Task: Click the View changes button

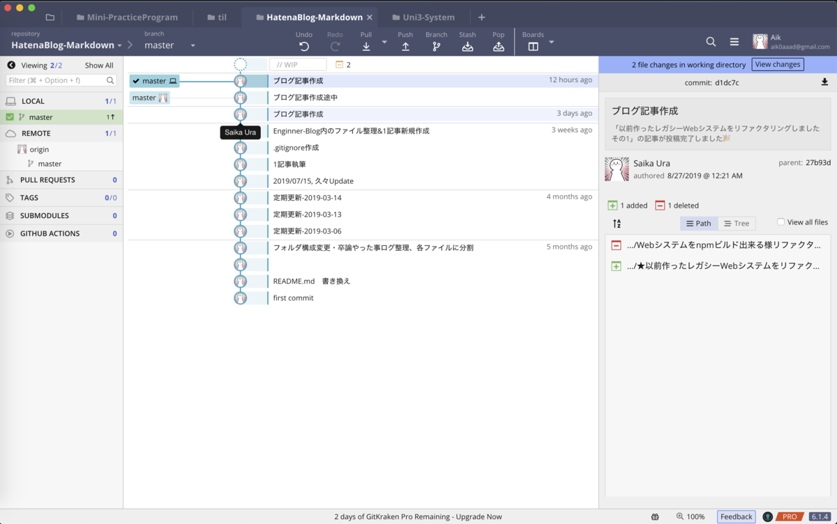Action: 778,63
